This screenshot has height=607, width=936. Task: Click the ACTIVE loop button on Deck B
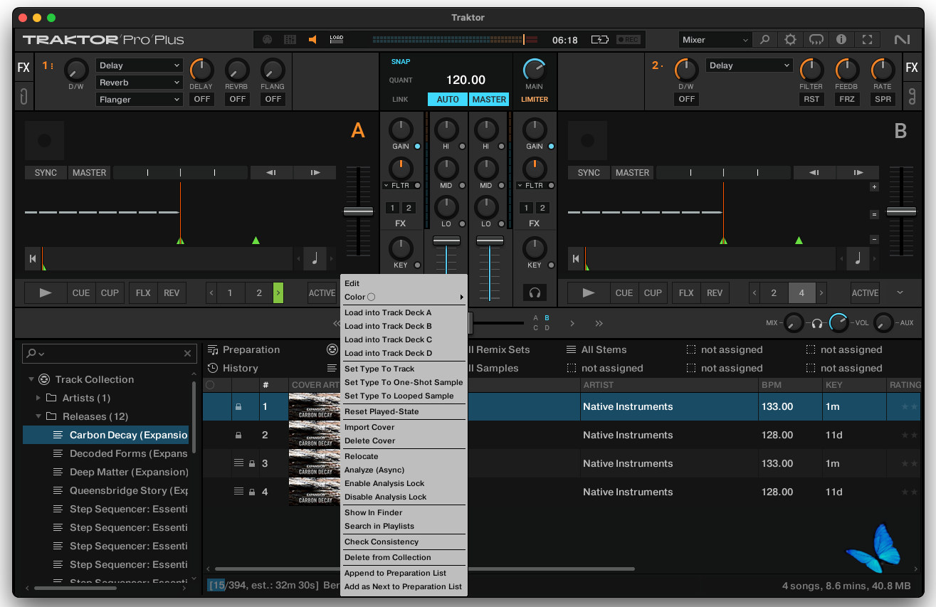[x=865, y=292]
